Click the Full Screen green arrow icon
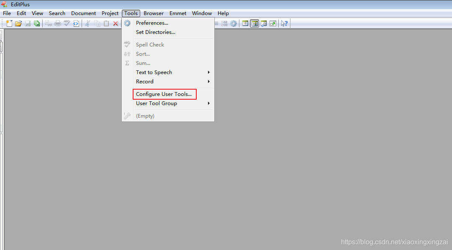452x250 pixels. point(273,23)
